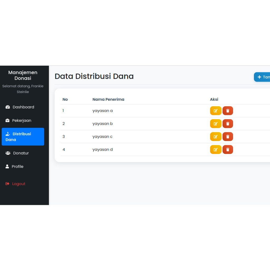Click the Data Distribusi Dana heading
Viewport: 270px width, 270px height.
tap(94, 76)
